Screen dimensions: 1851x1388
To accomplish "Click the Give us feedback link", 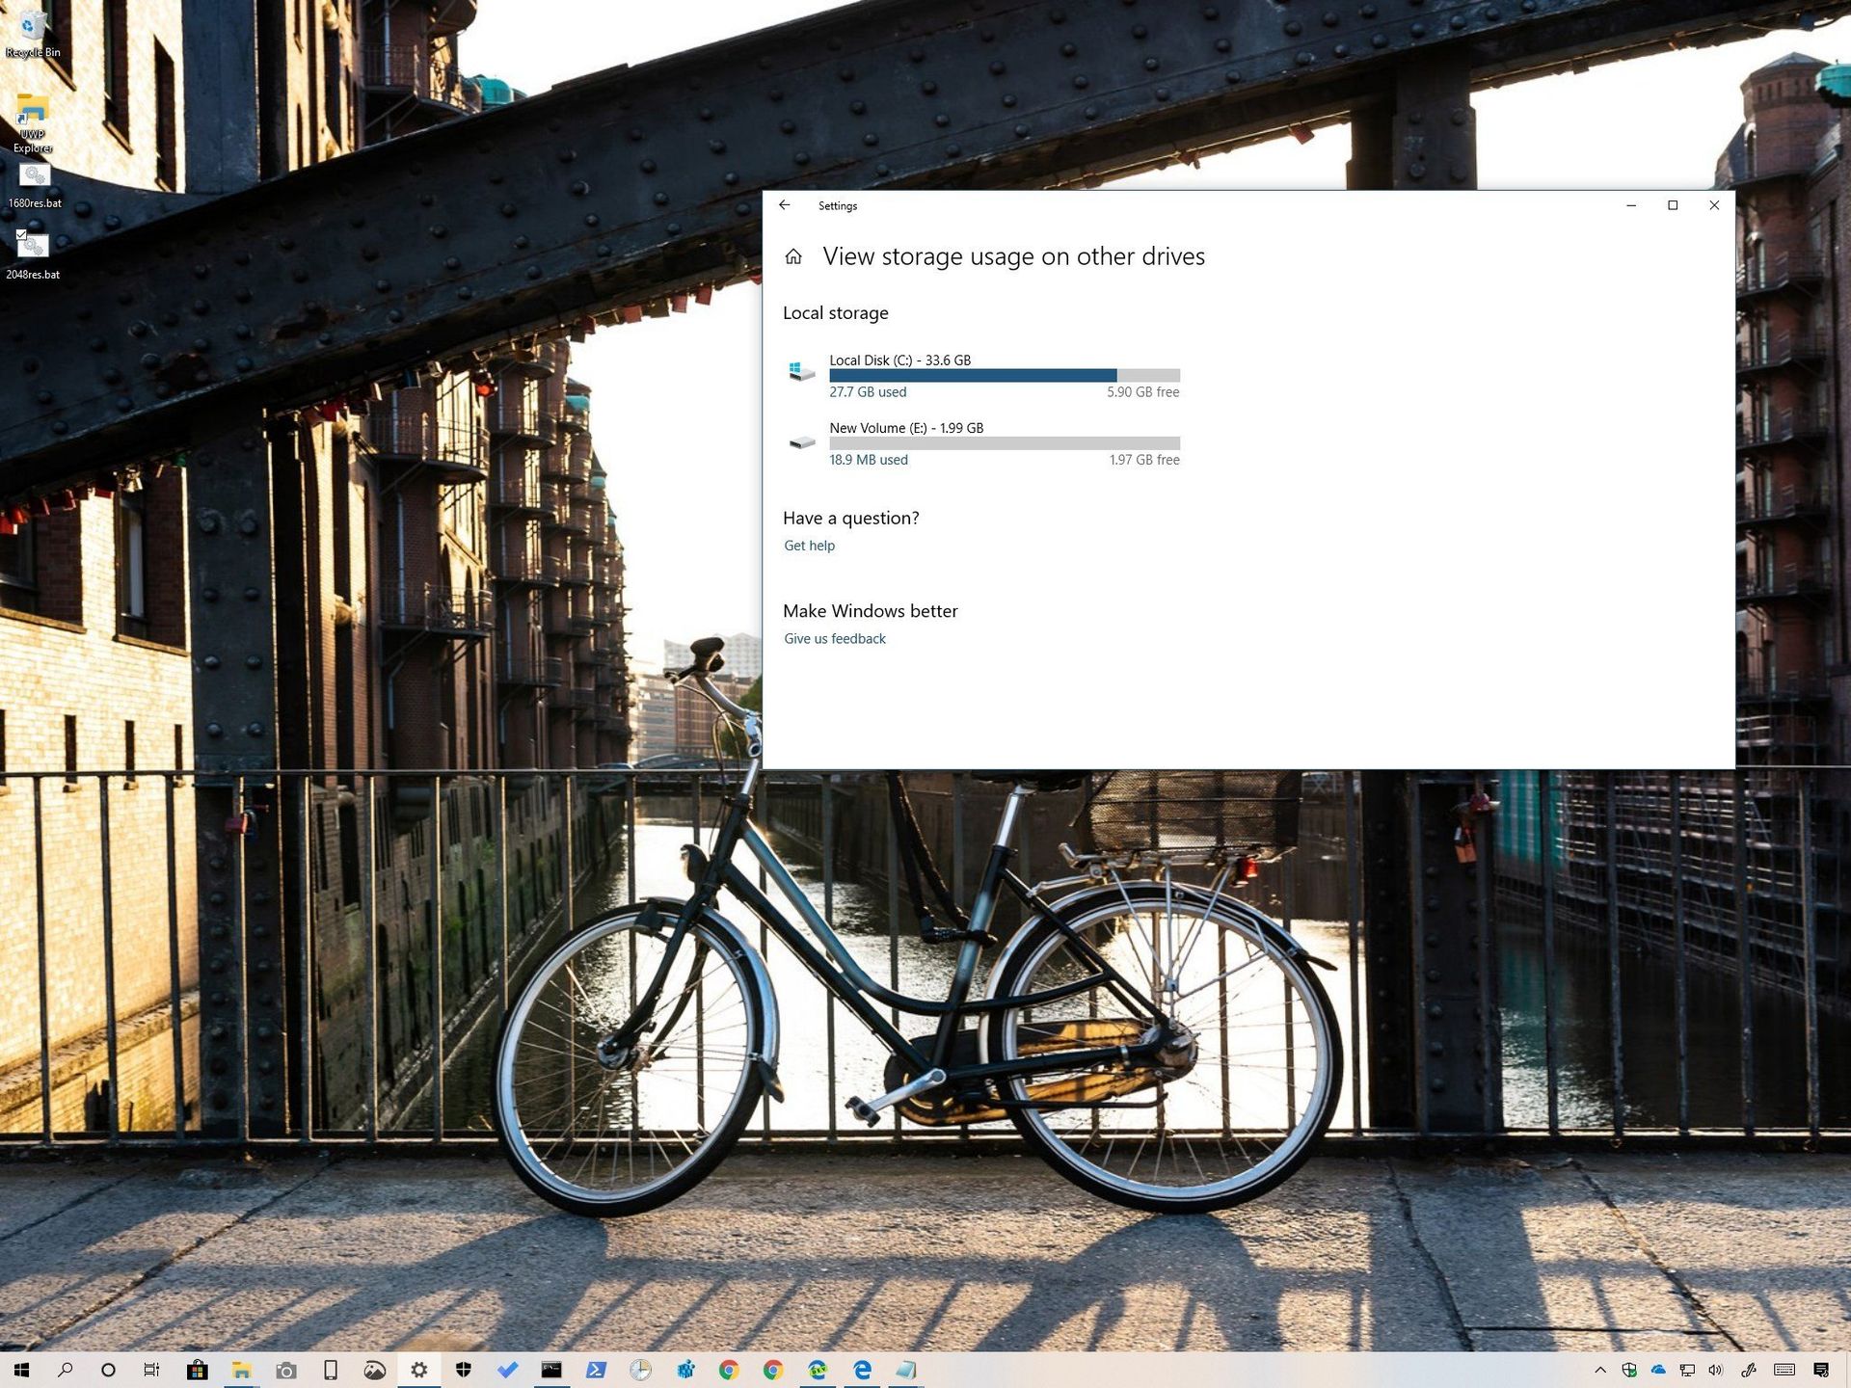I will coord(835,638).
